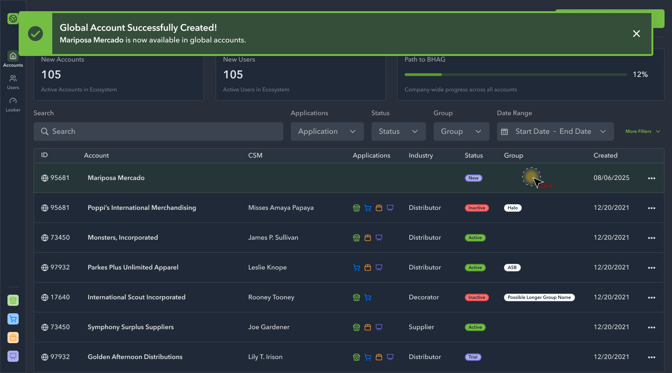Sort by the Created column header
672x373 pixels.
pyautogui.click(x=605, y=155)
